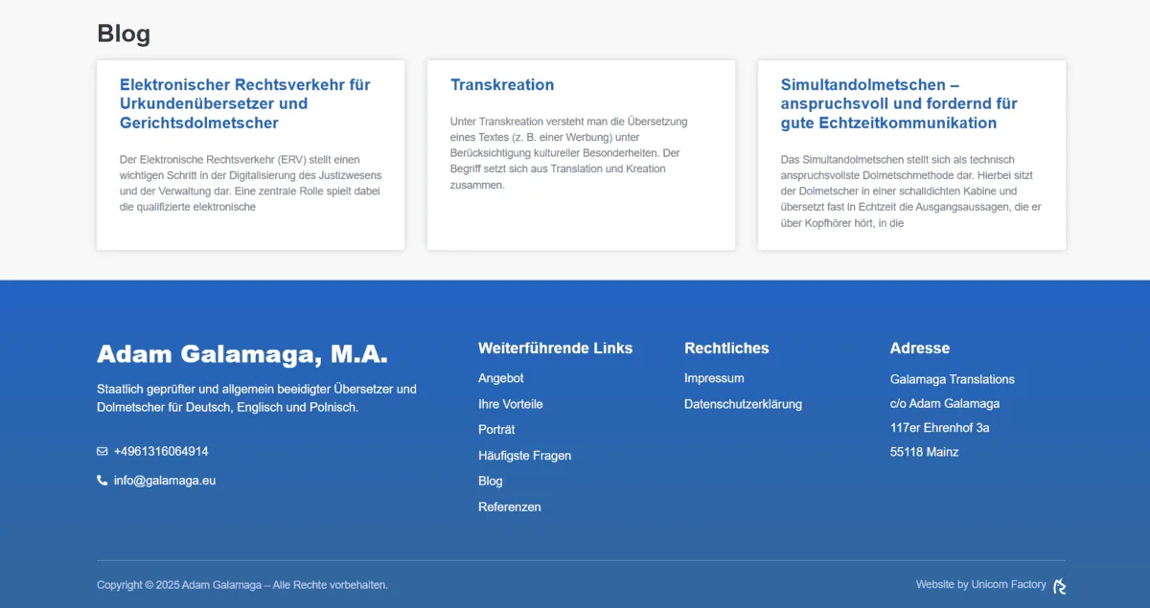Click the Transkreation card excerpt text
Viewport: 1150px width, 608px height.
tap(569, 153)
